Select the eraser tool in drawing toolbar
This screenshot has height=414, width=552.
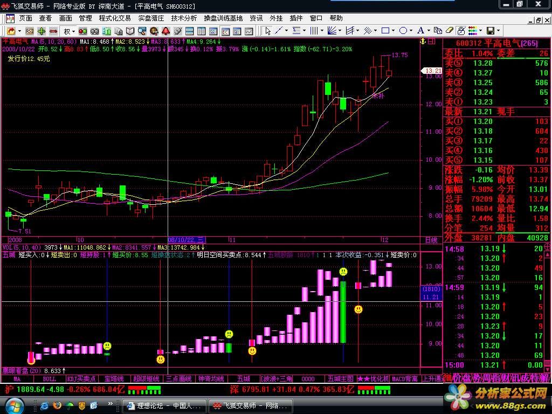[450, 30]
